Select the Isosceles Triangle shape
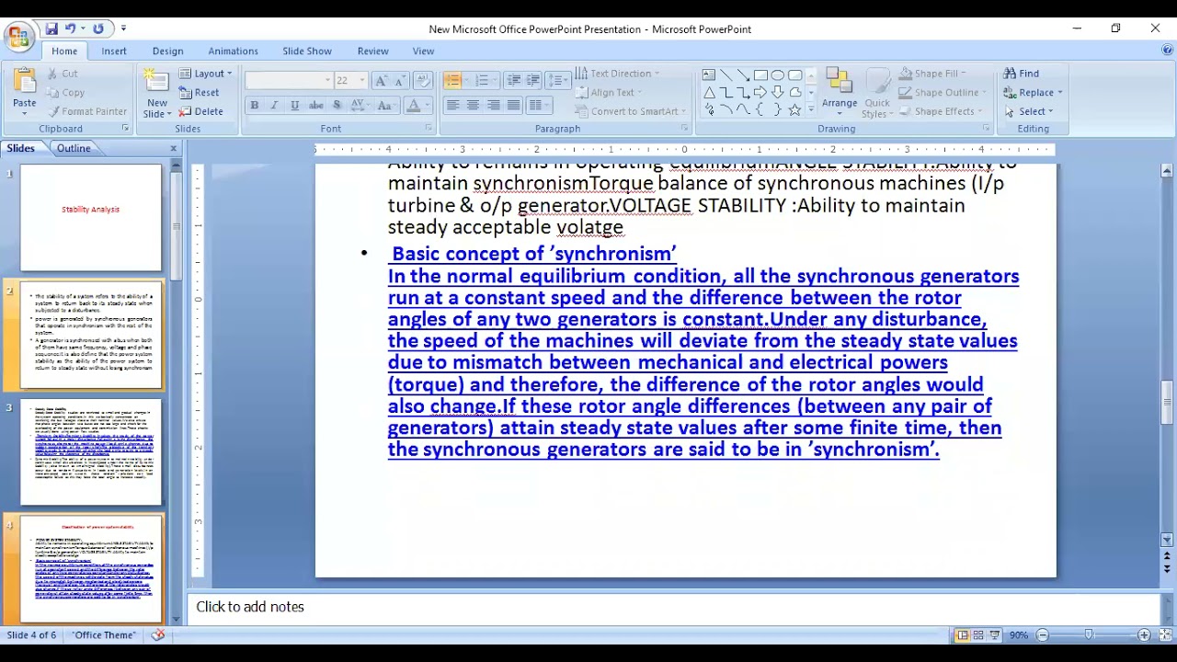Viewport: 1177px width, 662px height. point(709,92)
